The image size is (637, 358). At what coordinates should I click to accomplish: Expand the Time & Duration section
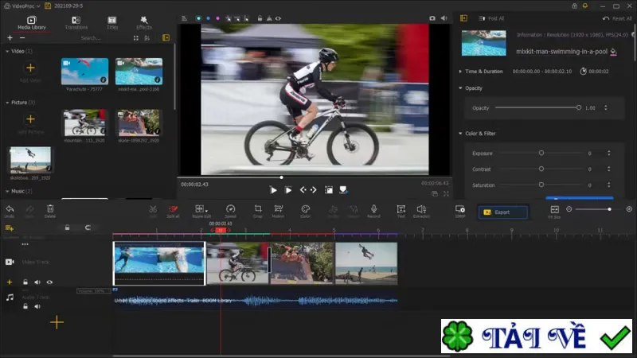coord(460,72)
